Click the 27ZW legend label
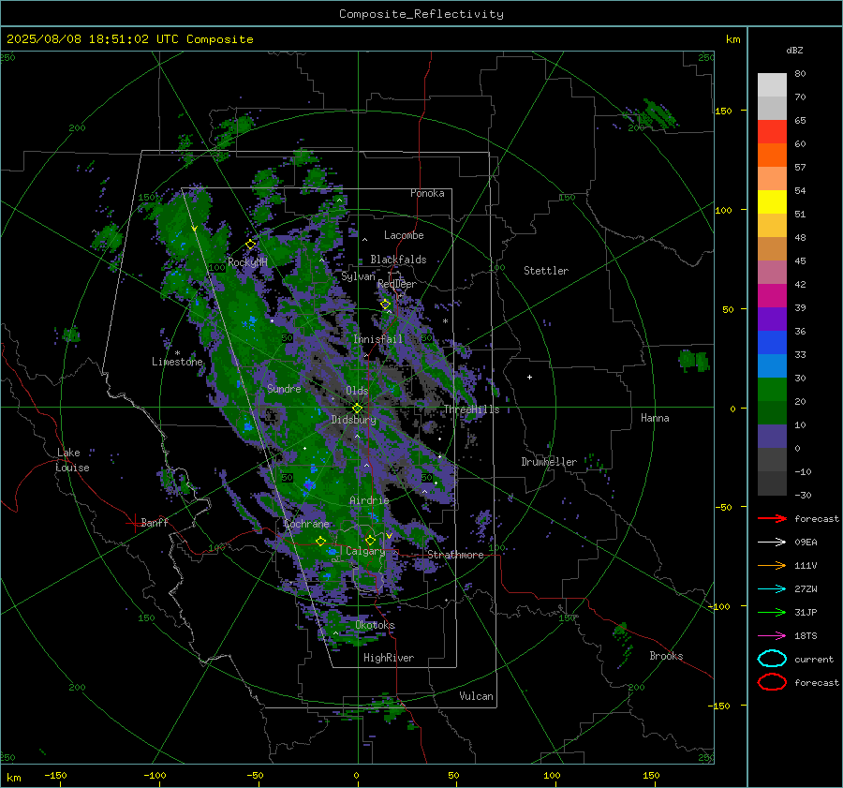The height and width of the screenshot is (788, 843). click(x=806, y=589)
